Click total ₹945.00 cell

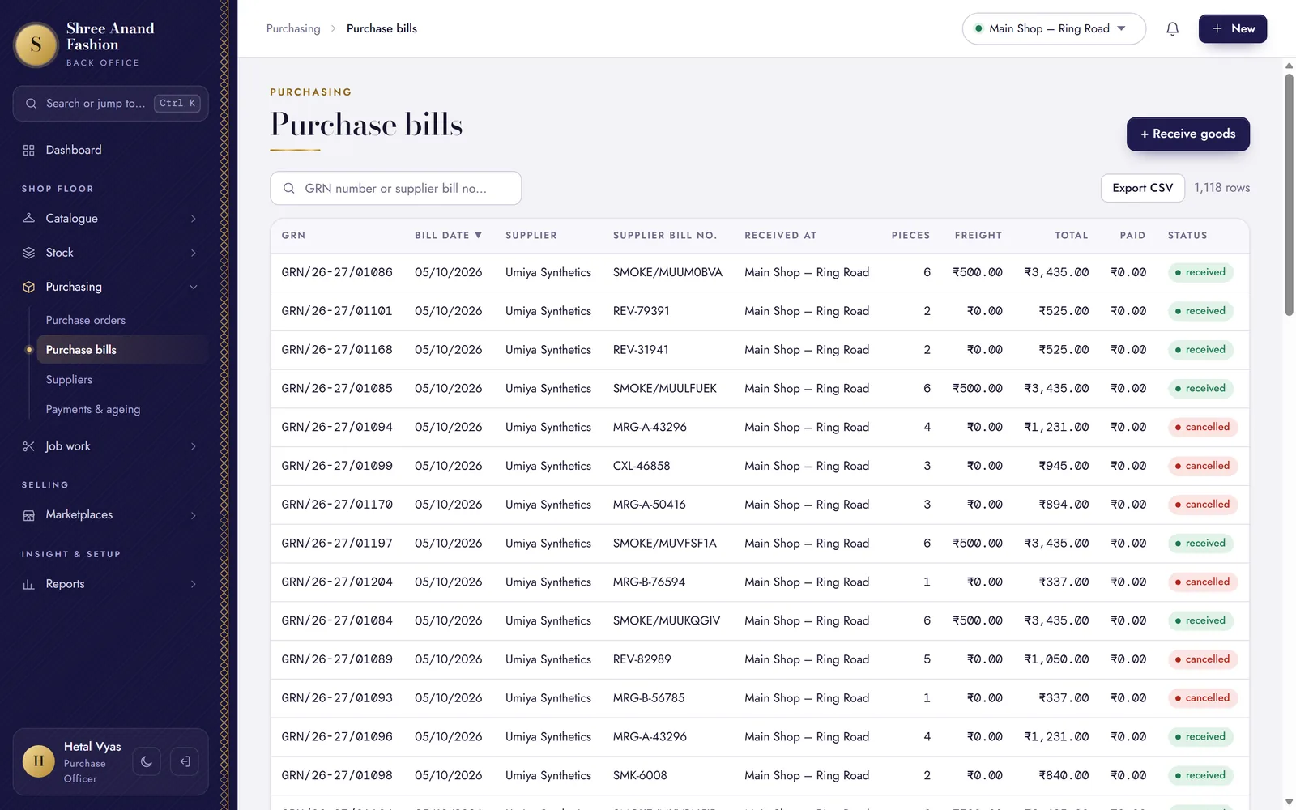(x=1064, y=467)
